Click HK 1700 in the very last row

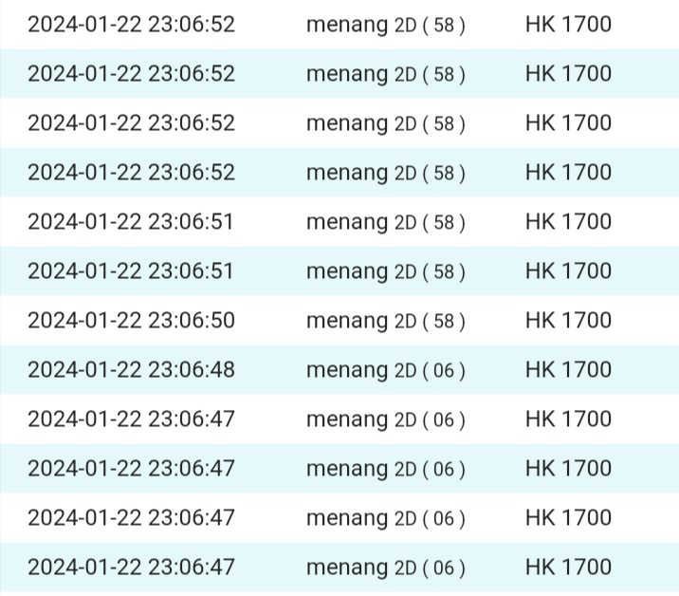click(x=568, y=568)
